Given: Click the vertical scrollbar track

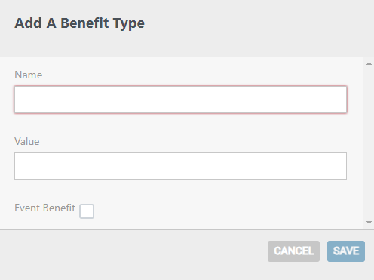Looking at the screenshot, I should coord(369,143).
